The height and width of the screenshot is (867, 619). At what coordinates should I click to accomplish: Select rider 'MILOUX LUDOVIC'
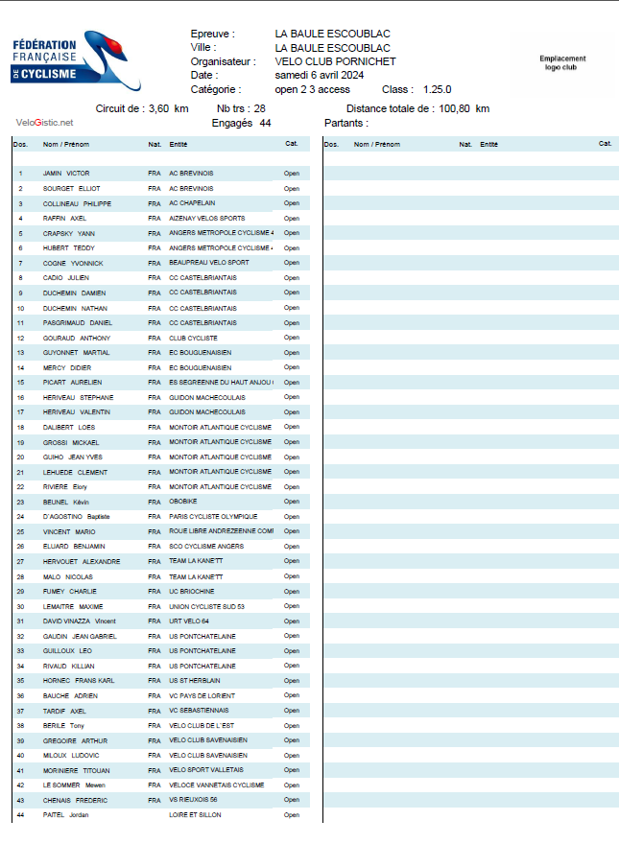click(x=71, y=756)
